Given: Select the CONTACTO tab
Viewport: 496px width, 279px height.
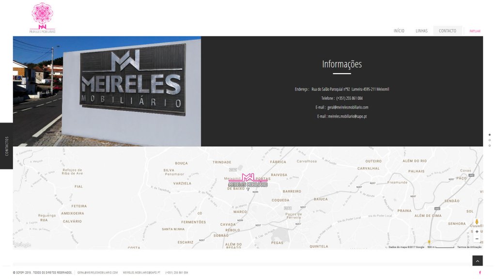Looking at the screenshot, I should 447,31.
